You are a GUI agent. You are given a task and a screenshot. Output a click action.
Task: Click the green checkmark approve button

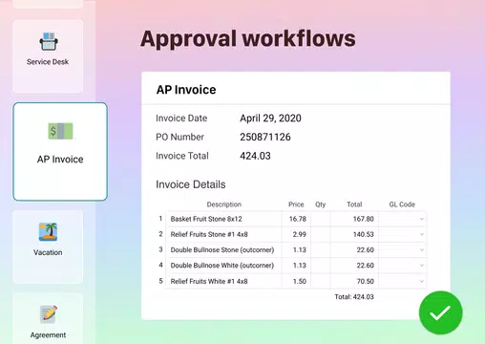(x=440, y=312)
